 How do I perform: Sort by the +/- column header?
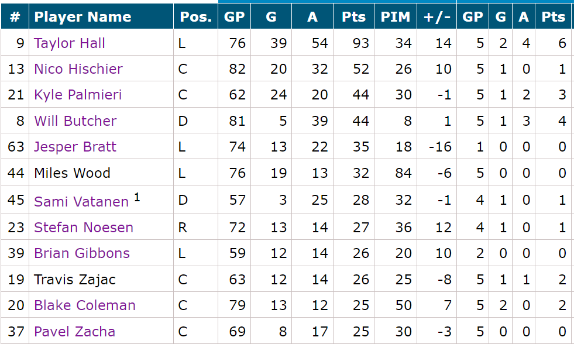point(436,17)
